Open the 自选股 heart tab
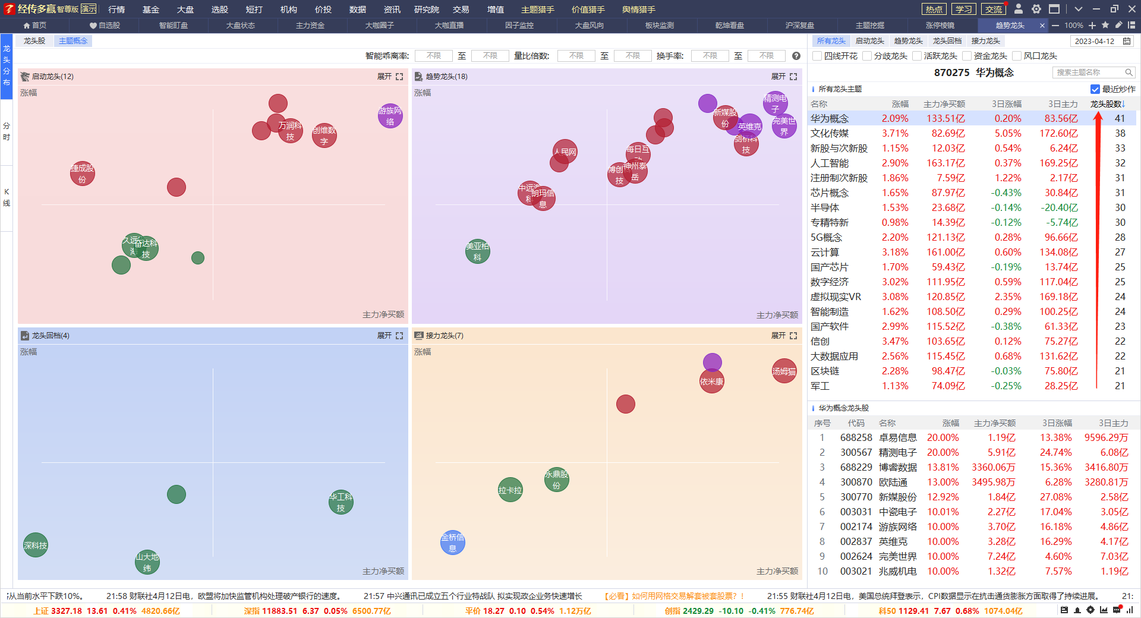The width and height of the screenshot is (1141, 618). (x=105, y=26)
